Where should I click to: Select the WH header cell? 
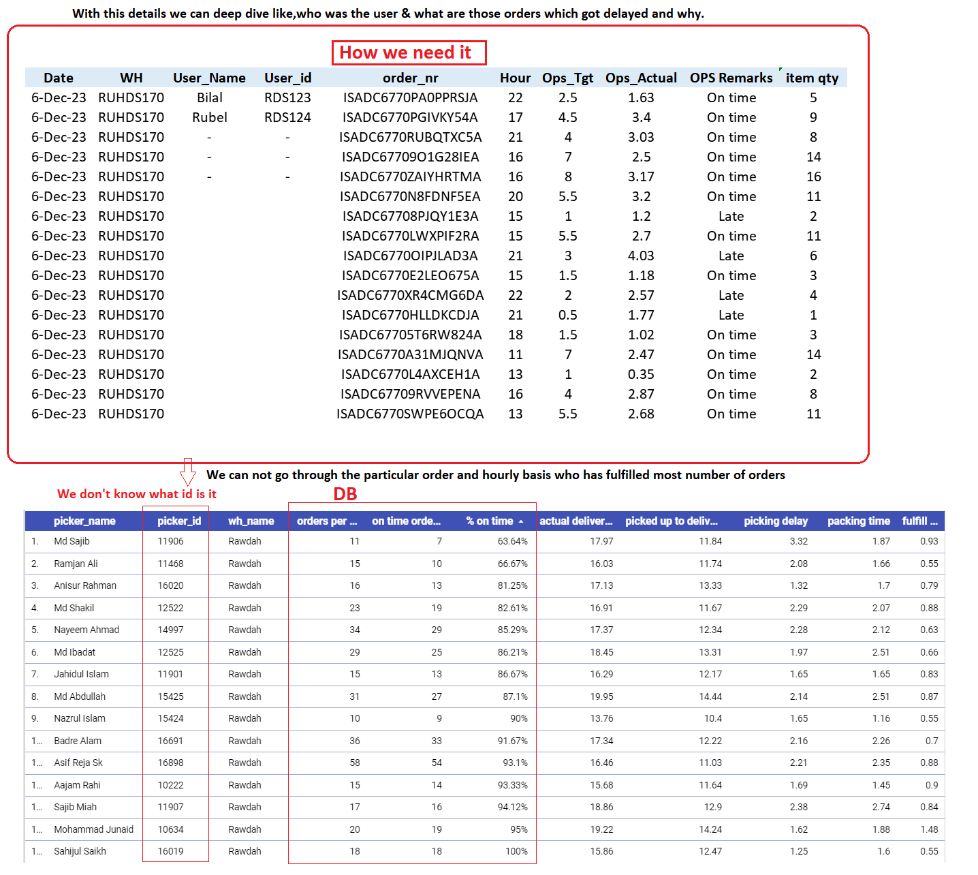[x=131, y=78]
